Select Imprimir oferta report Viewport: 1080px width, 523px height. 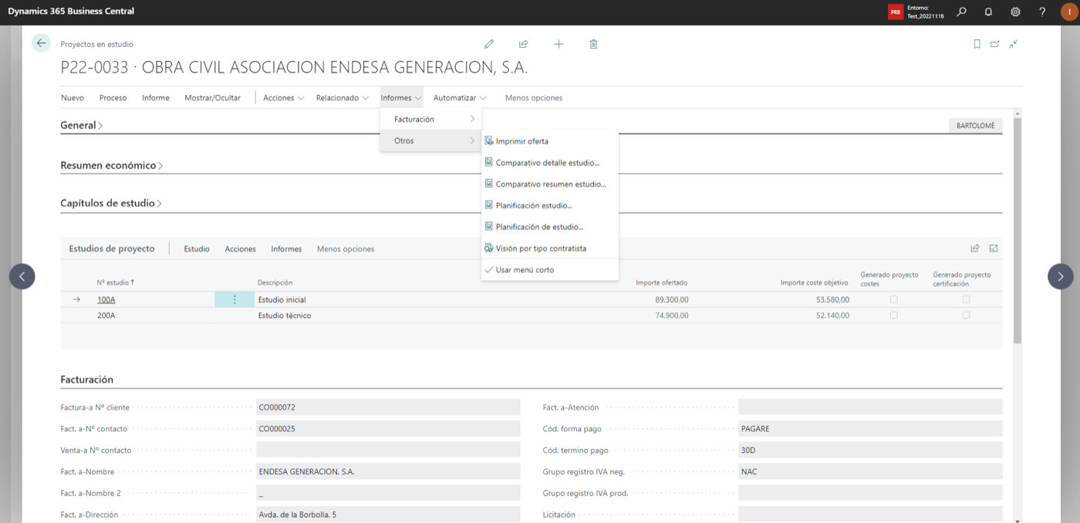point(549,141)
